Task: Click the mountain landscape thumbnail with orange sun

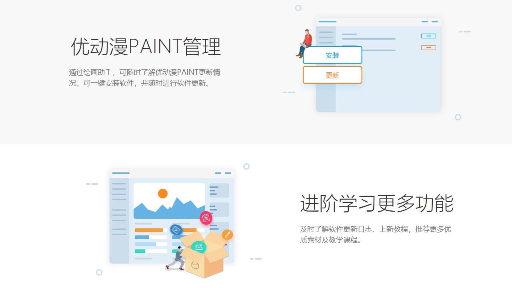Action: tap(169, 201)
